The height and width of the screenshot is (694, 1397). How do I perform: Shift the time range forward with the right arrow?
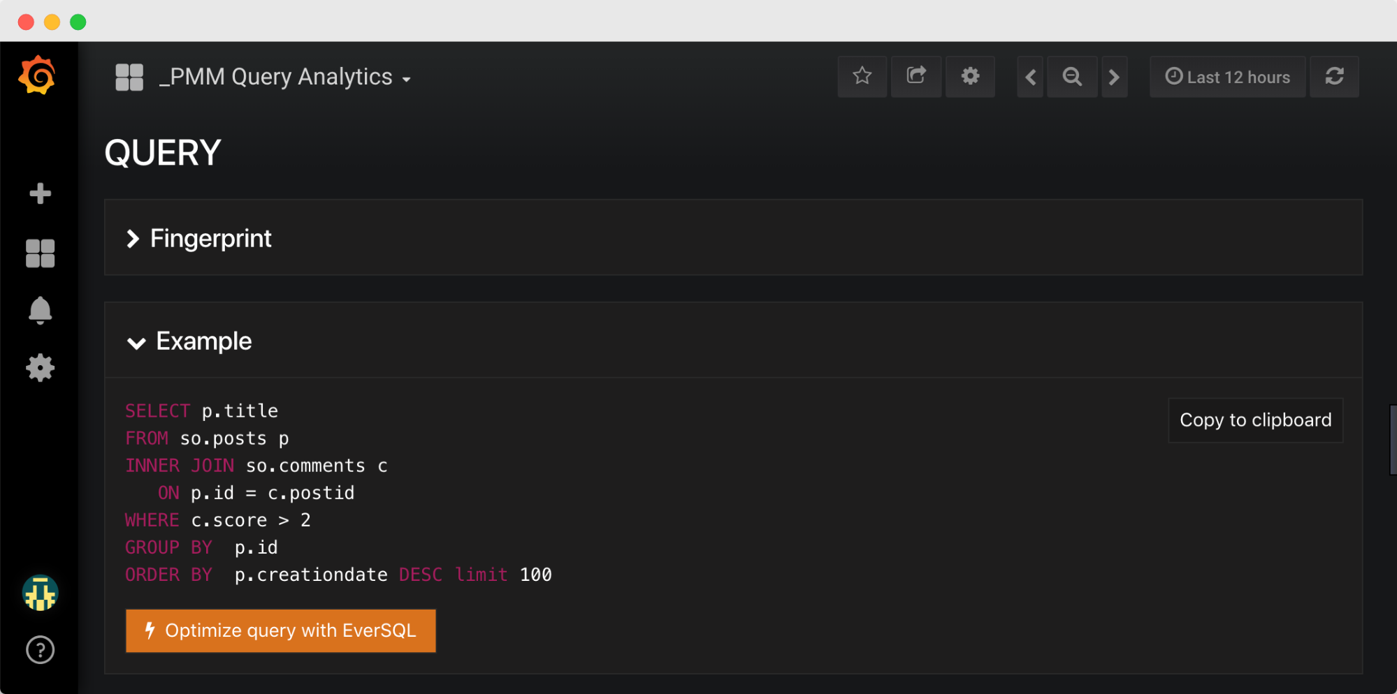click(1114, 77)
